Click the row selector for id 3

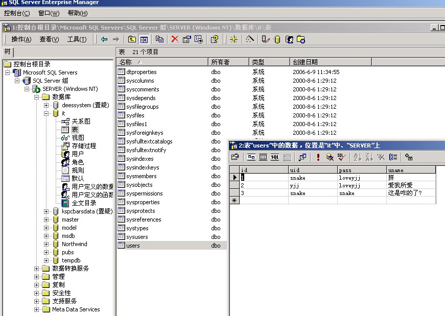tap(235, 193)
